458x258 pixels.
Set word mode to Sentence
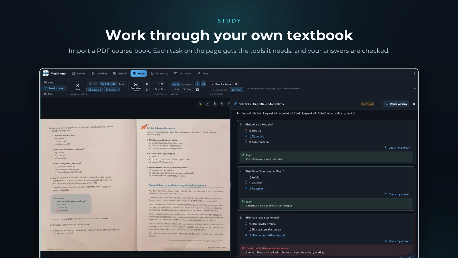[187, 85]
